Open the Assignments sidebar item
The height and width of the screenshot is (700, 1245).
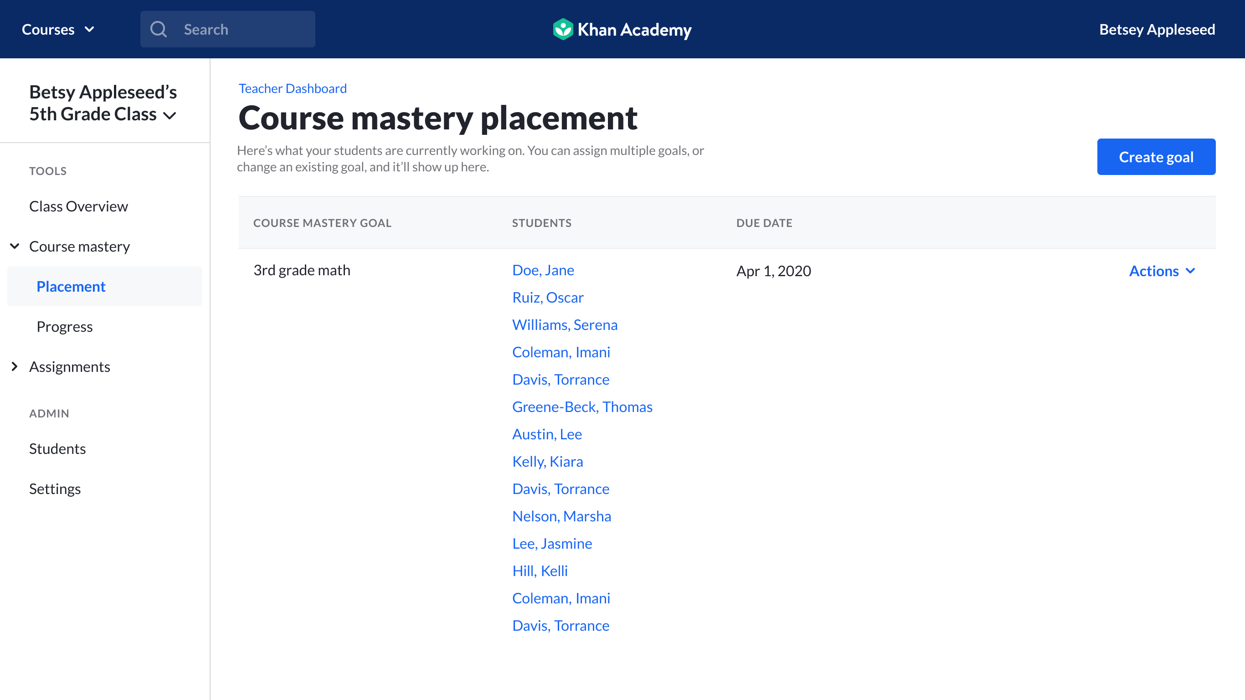(x=70, y=366)
